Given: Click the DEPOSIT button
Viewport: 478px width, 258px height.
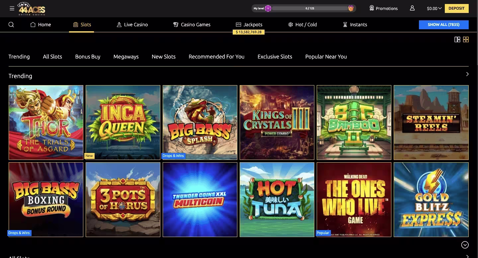Looking at the screenshot, I should coord(457,8).
